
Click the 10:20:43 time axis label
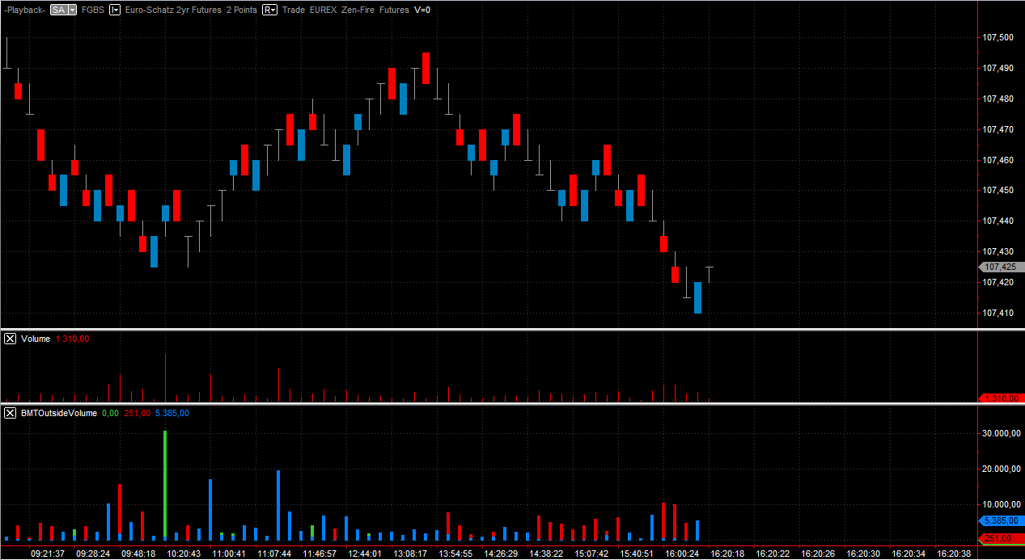(184, 554)
